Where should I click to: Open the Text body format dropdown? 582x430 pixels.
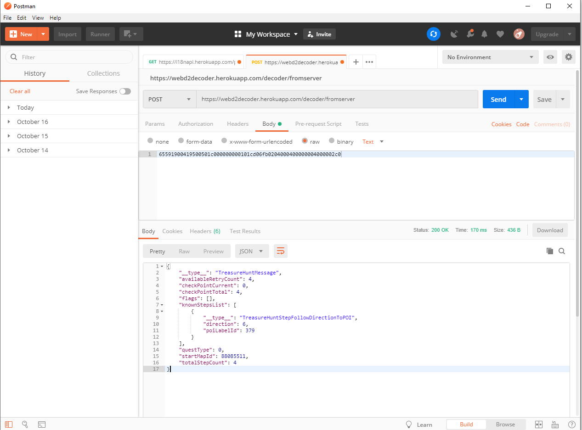coord(373,141)
